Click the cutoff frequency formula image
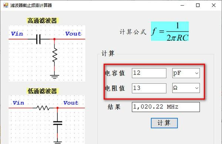Viewport: 222px width, 144px height. pyautogui.click(x=170, y=31)
